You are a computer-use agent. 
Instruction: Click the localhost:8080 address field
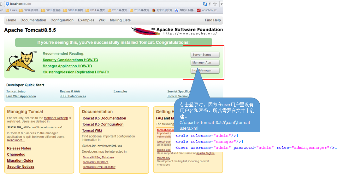point(95,4)
